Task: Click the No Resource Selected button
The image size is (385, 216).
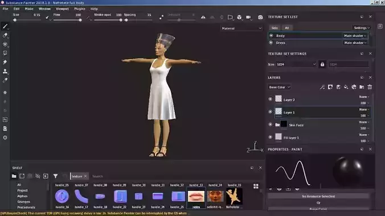Action: [318, 196]
